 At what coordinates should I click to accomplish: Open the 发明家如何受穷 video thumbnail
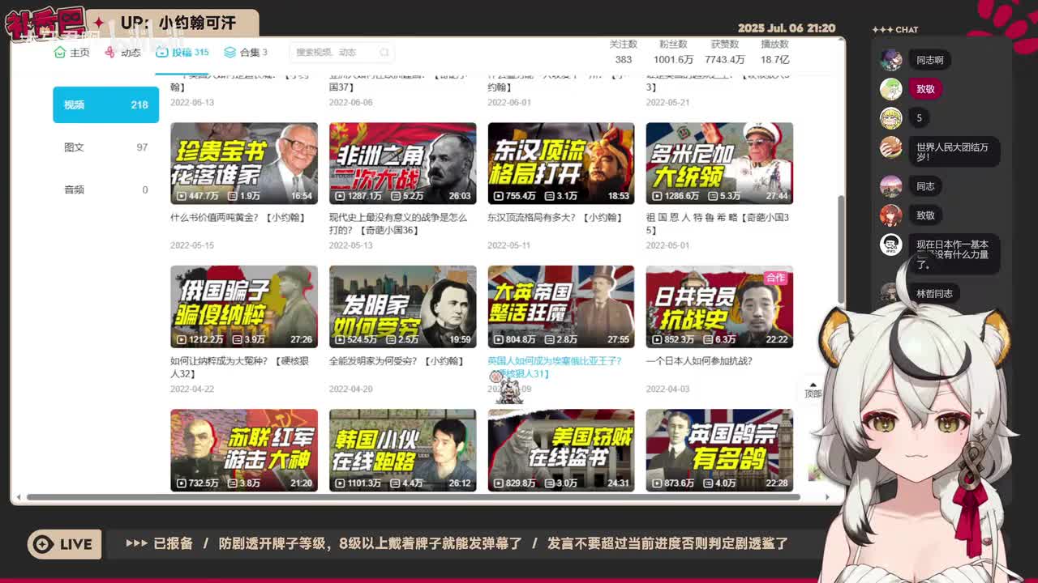coord(402,307)
